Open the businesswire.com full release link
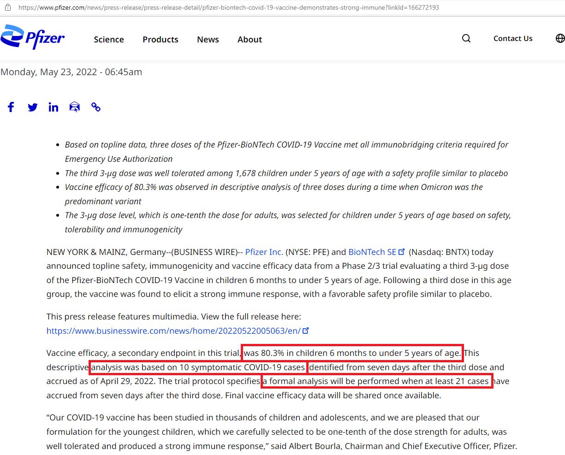Screen dimensions: 565x455 178,331
